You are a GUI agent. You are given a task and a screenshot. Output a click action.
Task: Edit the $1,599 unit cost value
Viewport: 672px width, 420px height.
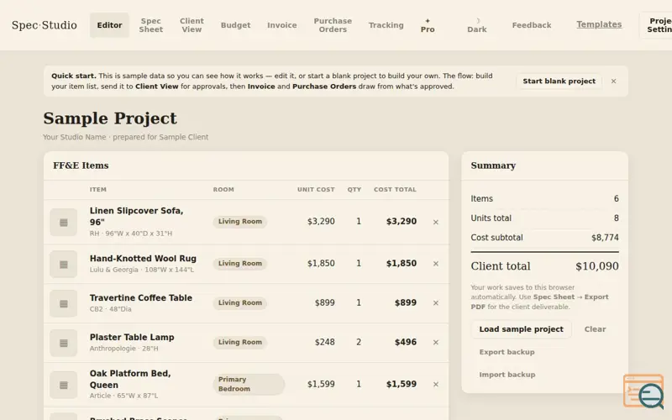(321, 385)
